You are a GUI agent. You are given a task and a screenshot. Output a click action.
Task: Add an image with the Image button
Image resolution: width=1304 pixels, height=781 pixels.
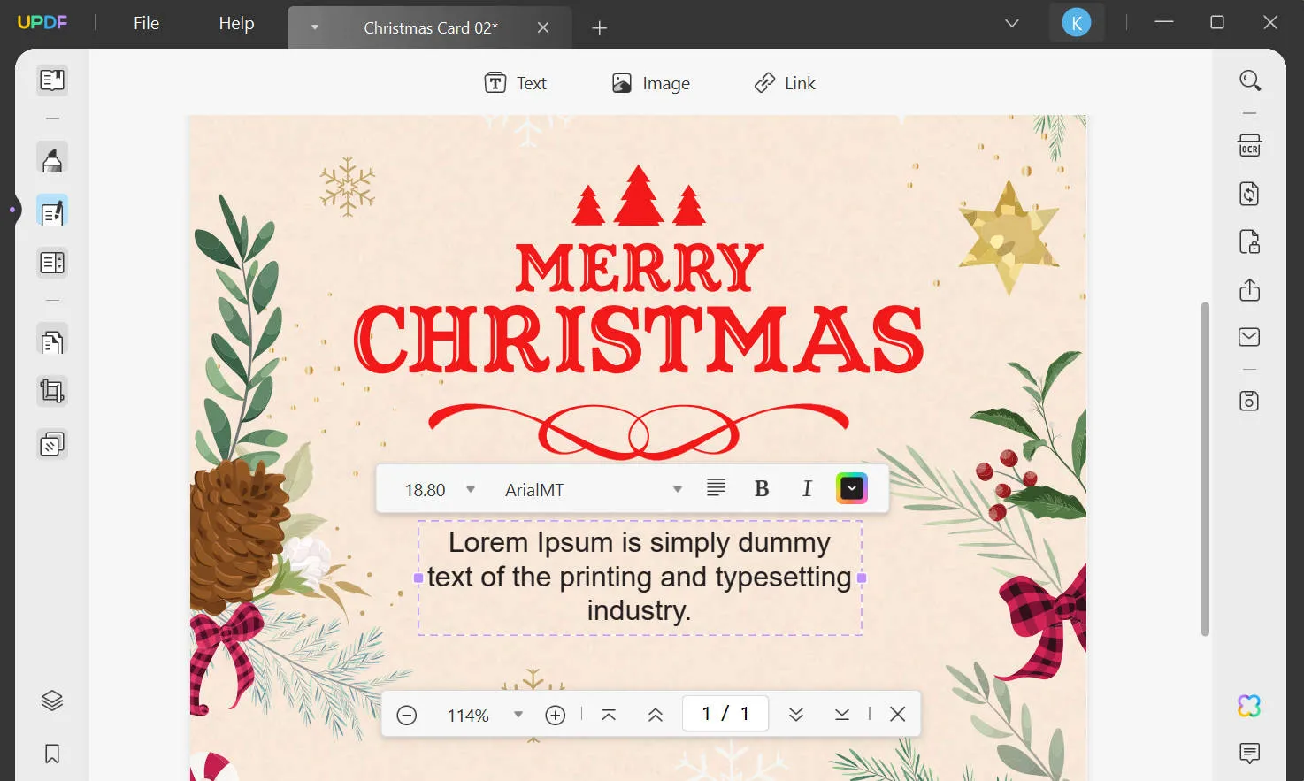tap(650, 82)
